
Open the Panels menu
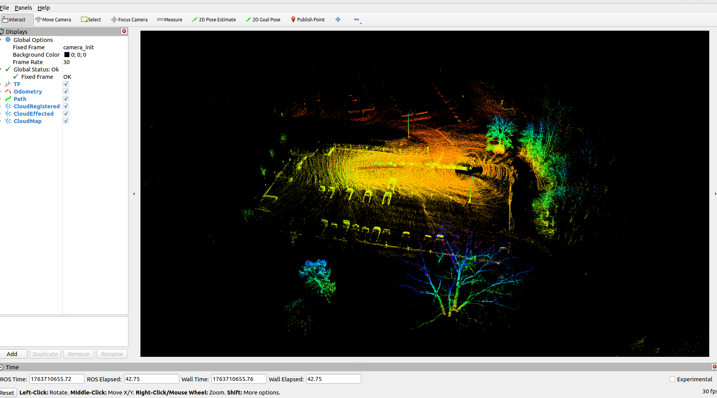[23, 7]
